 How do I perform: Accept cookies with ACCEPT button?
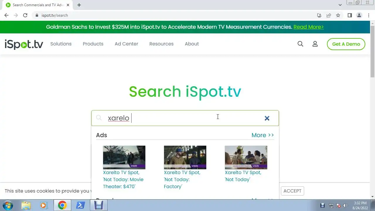[292, 191]
